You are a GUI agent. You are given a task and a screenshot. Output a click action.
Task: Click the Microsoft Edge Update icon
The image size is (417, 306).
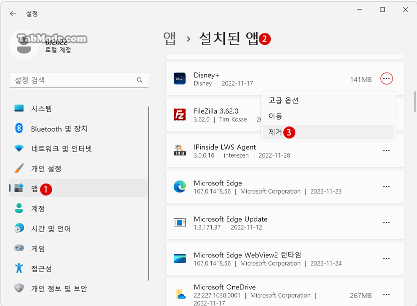coord(180,222)
